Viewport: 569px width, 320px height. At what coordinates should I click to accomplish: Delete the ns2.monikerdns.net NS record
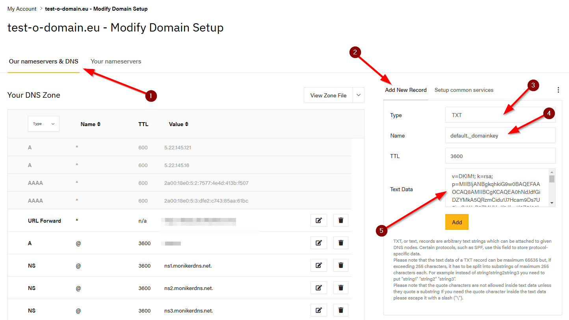[x=341, y=288]
